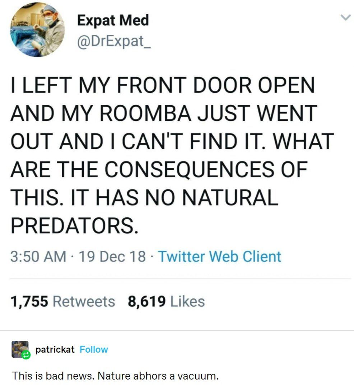354x391 pixels.
Task: Open patrickat's small avatar image
Action: 20,349
